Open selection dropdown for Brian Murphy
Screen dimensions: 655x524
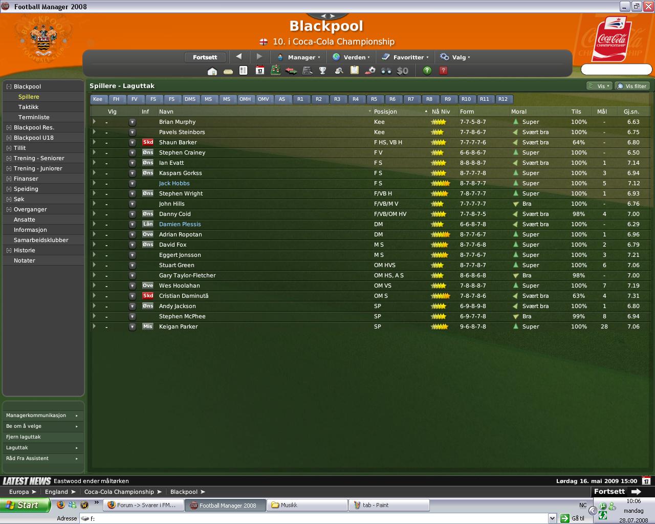(132, 122)
